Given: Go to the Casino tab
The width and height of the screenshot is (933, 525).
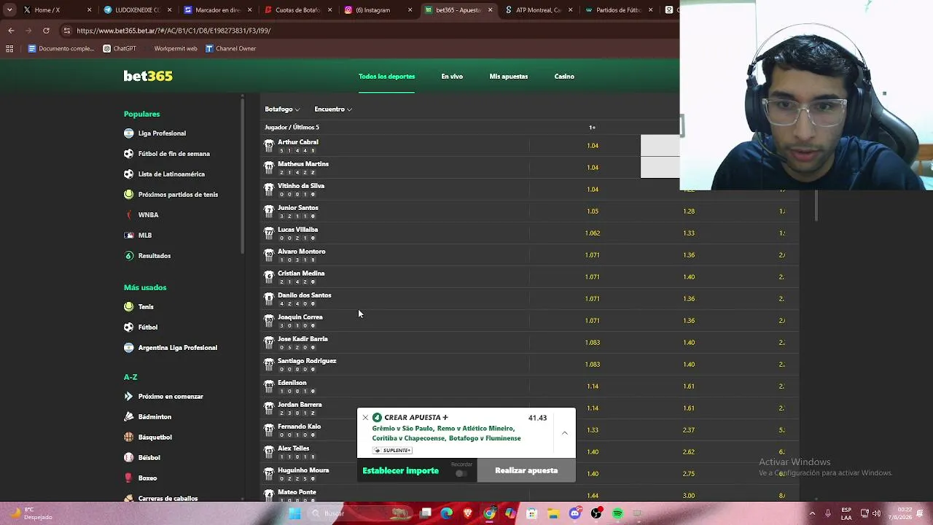Looking at the screenshot, I should coord(564,77).
